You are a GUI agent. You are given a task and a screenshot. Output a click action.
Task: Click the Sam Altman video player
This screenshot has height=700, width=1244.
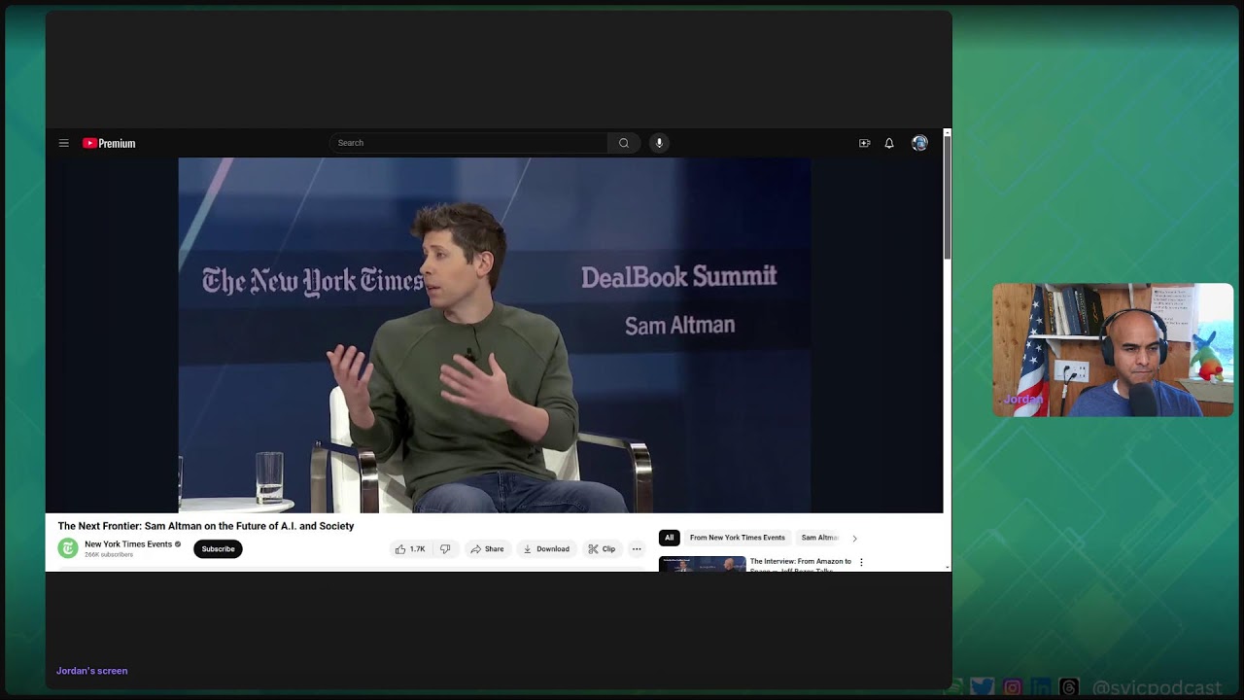point(494,334)
